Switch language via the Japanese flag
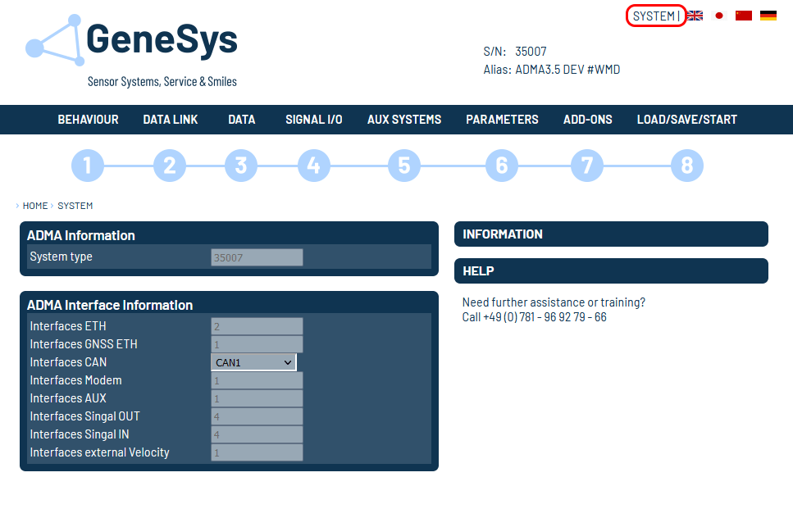793x527 pixels. (x=719, y=16)
